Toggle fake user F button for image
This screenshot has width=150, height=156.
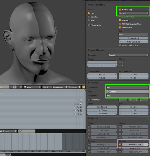[14, 87]
